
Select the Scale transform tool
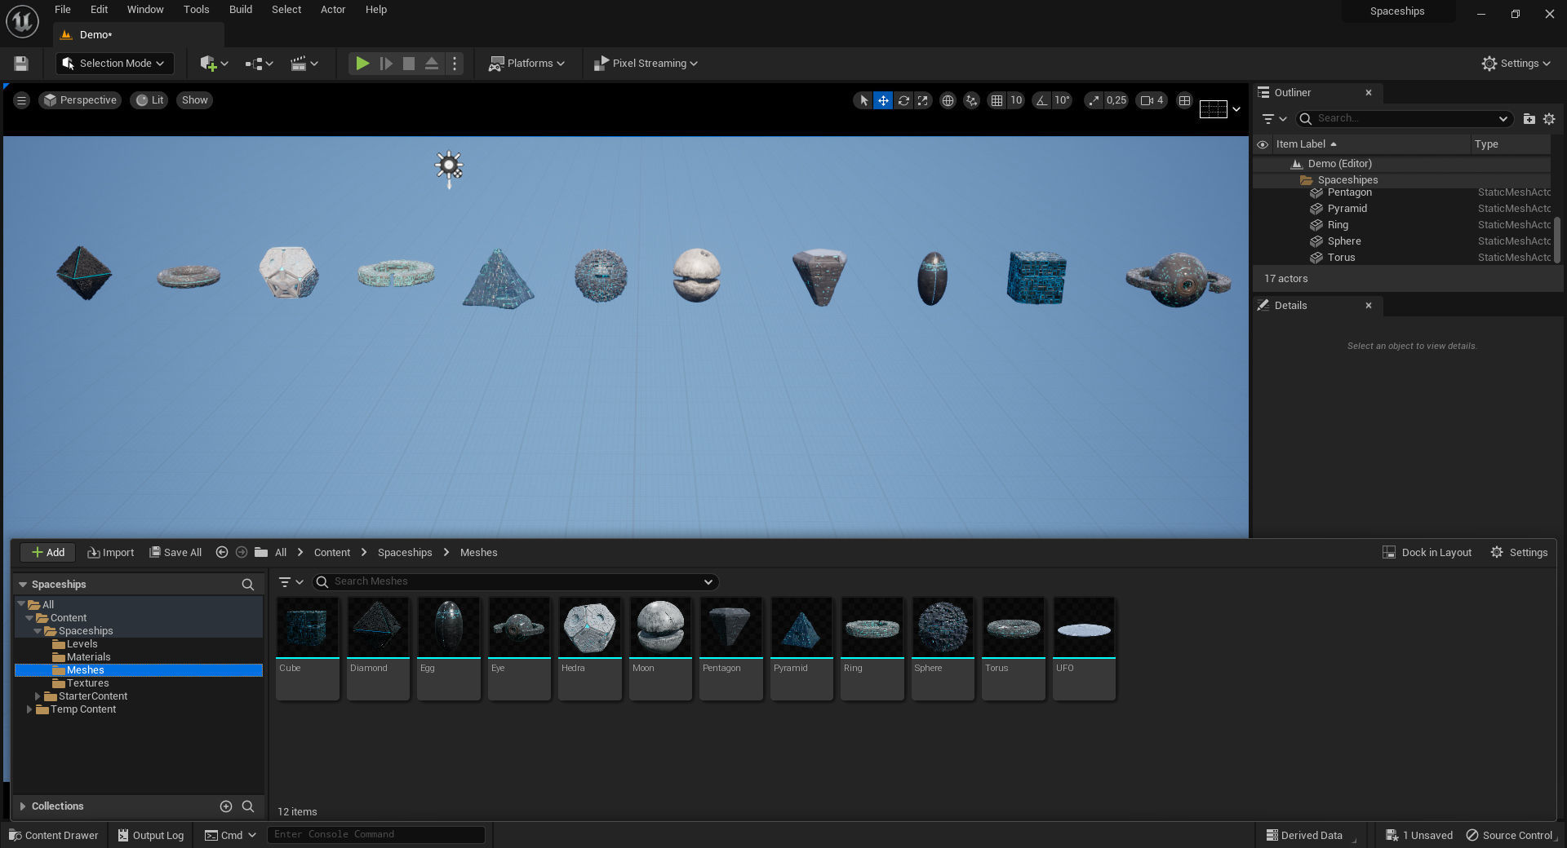[923, 100]
